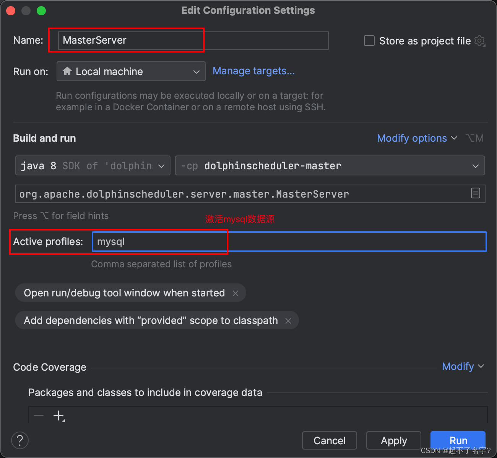The width and height of the screenshot is (497, 458).
Task: Click the home icon in the Local machine selector
Action: [x=67, y=71]
